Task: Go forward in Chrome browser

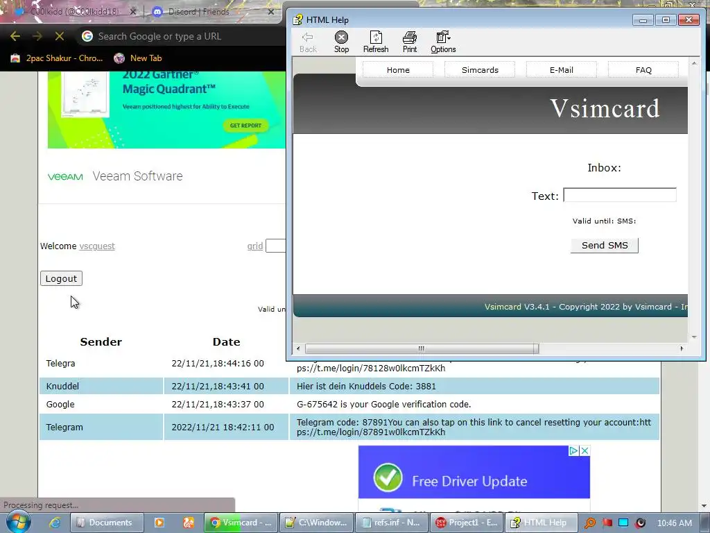Action: pos(37,36)
